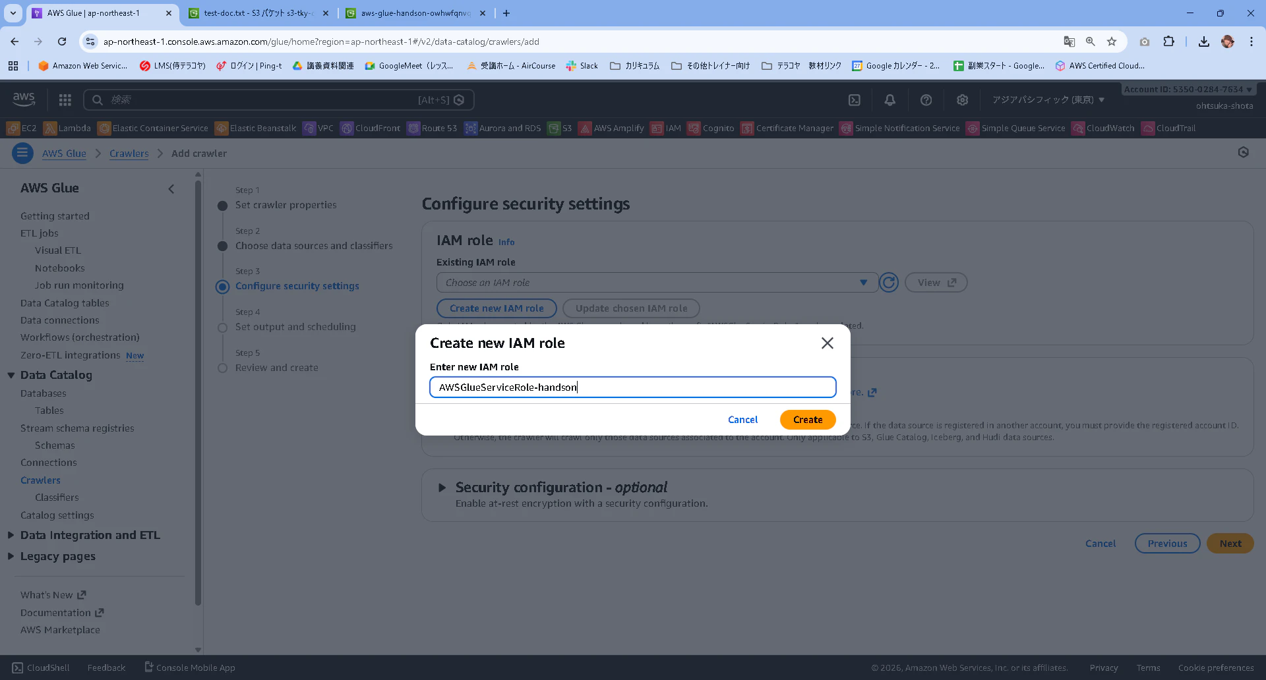Screen dimensions: 1266x680
Task: Open Elastic Beanstalk shortcut
Action: pos(256,128)
